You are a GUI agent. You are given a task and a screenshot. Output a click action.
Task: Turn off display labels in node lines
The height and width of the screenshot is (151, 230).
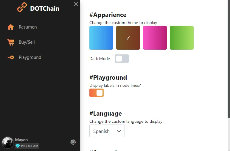[x=97, y=93]
